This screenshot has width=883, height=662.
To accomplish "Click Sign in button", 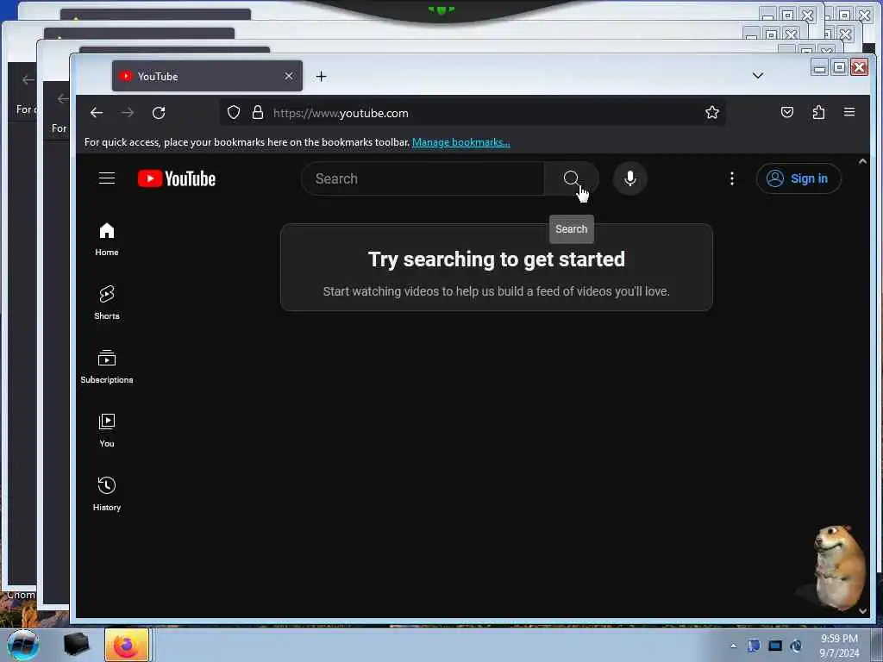I will pos(798,178).
